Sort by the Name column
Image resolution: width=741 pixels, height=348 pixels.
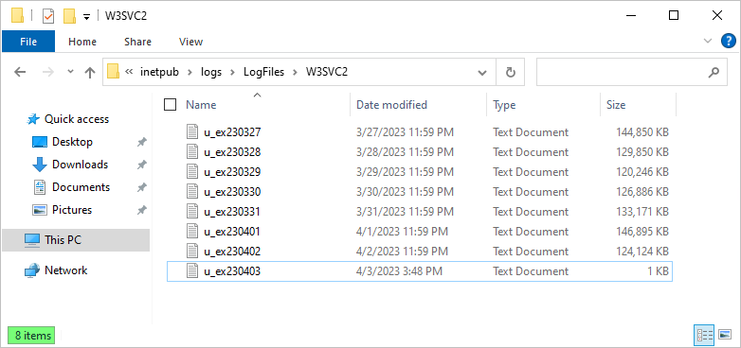[201, 105]
